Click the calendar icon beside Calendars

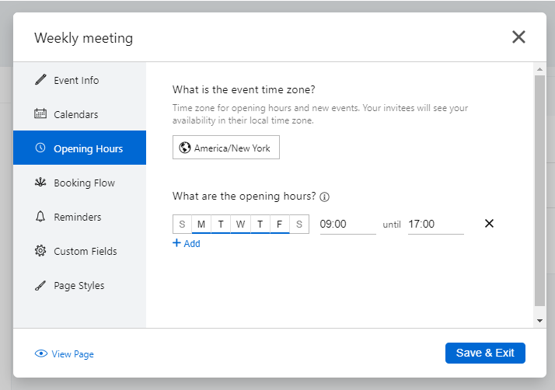tap(40, 114)
